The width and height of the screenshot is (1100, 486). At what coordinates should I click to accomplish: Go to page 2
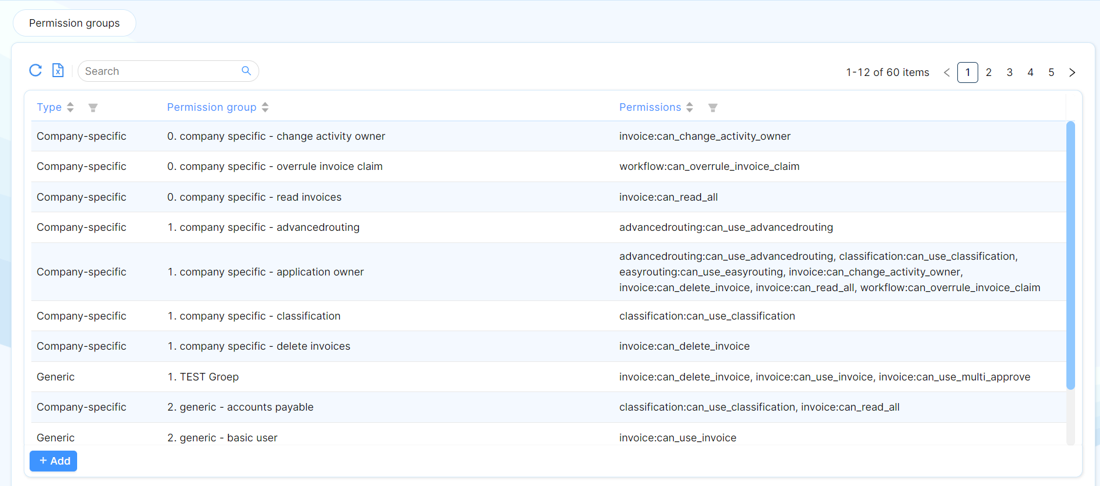pyautogui.click(x=989, y=72)
